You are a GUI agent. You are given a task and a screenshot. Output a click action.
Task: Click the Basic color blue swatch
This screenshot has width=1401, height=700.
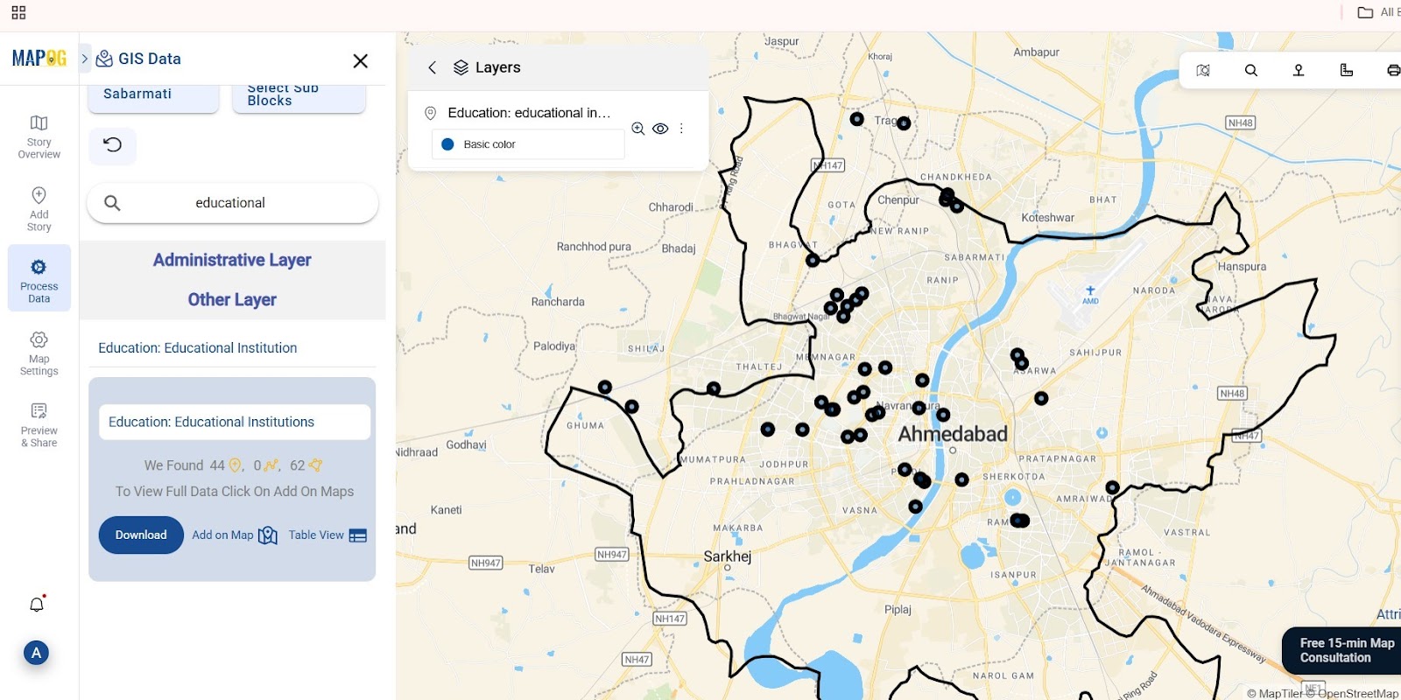tap(447, 144)
